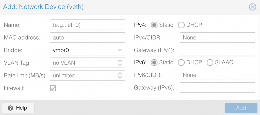
Task: Click the Add button
Action: 241,108
